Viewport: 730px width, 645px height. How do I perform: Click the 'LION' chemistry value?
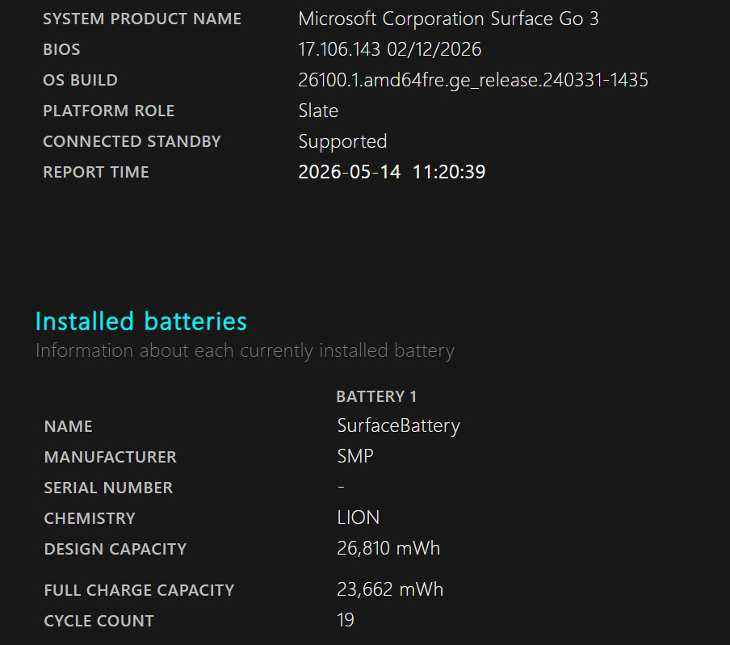pyautogui.click(x=359, y=518)
